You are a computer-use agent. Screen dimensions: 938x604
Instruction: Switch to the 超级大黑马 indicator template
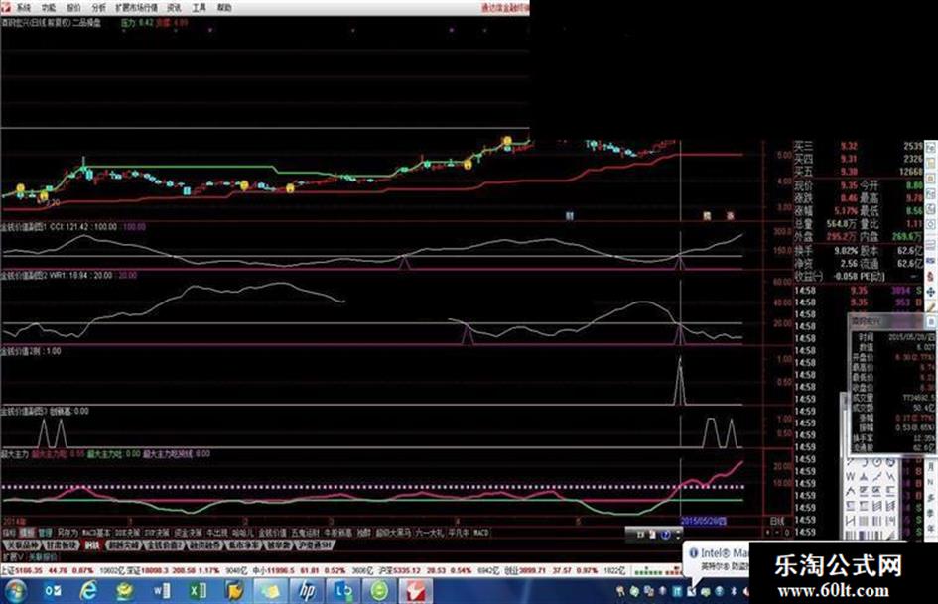(x=394, y=533)
